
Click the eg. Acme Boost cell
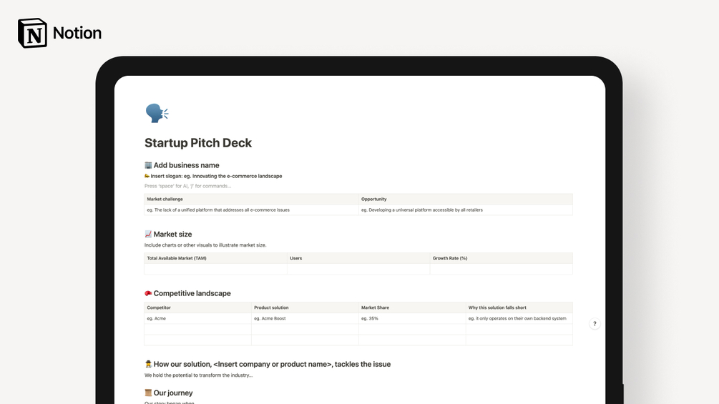click(x=270, y=318)
